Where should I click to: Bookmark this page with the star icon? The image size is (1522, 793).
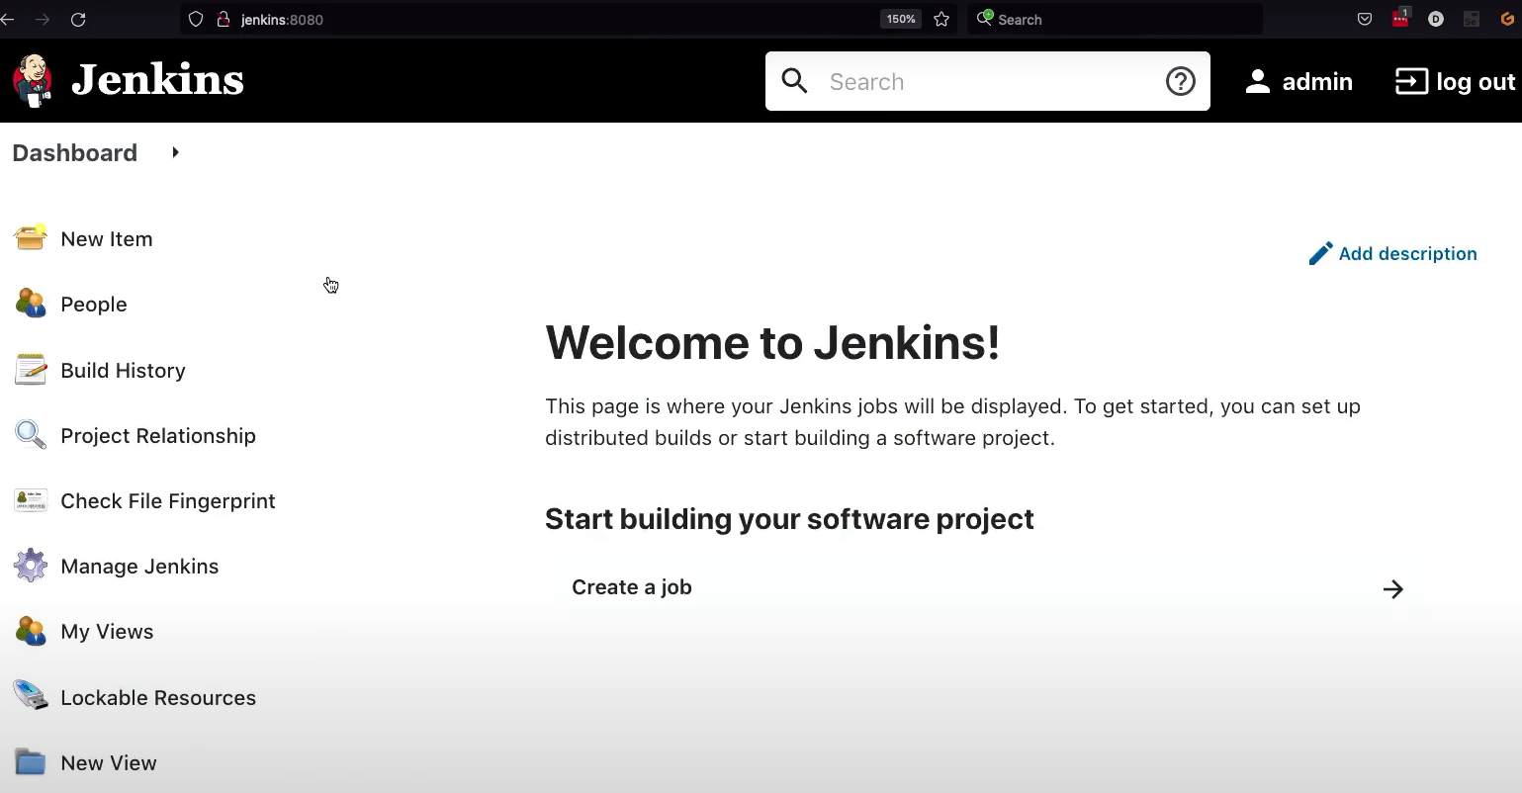(941, 19)
